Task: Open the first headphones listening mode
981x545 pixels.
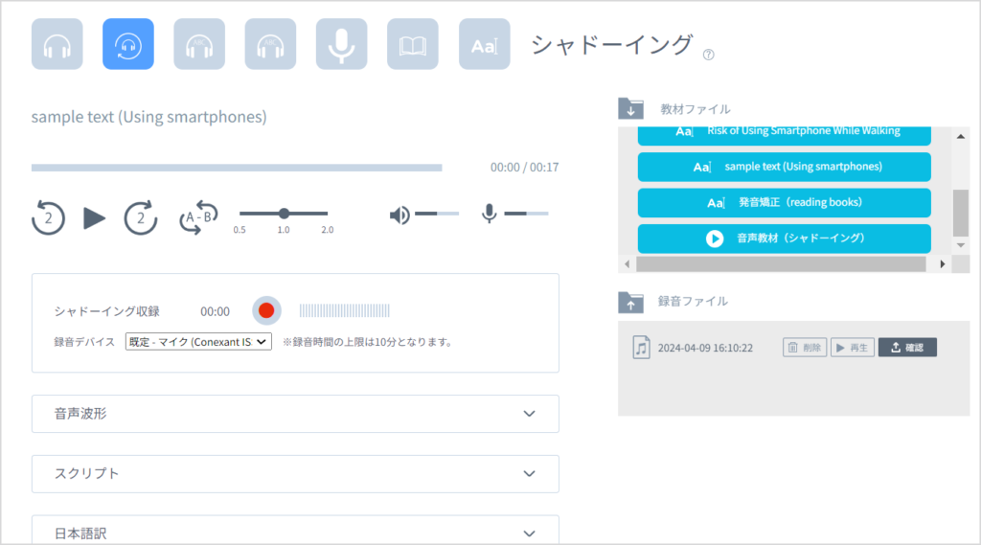Action: tap(57, 44)
